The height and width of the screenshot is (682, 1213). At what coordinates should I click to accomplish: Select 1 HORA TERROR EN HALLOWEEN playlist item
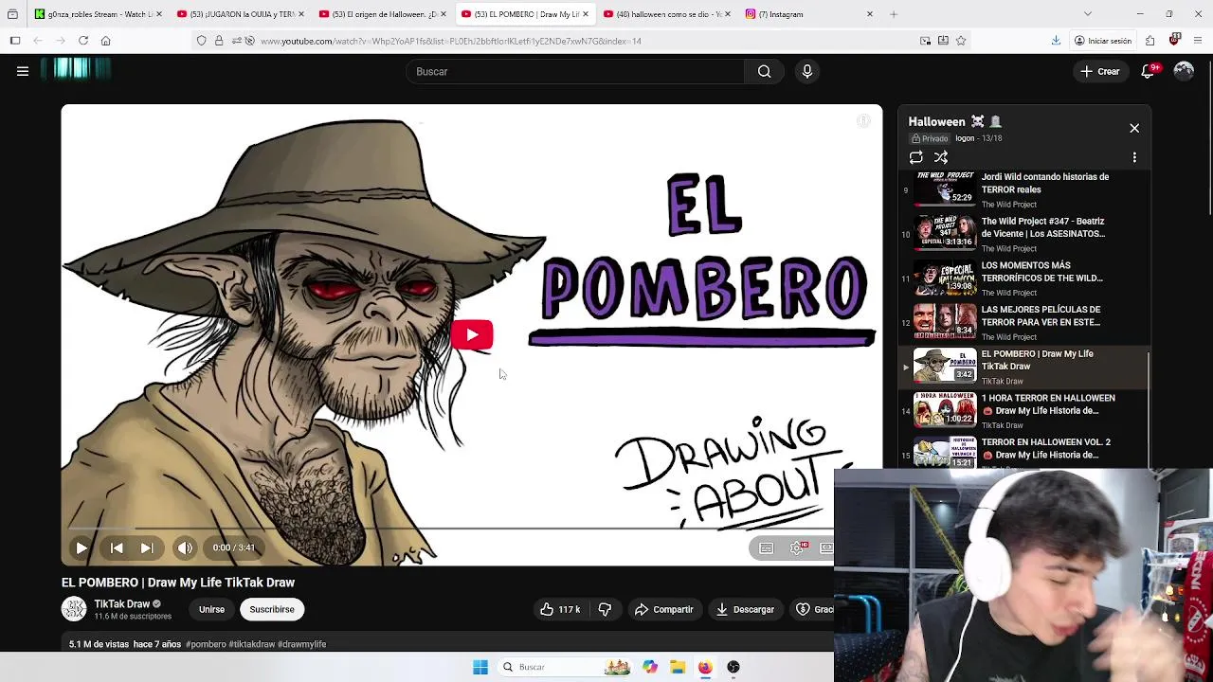pyautogui.click(x=1023, y=411)
